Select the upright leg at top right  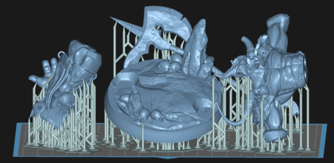click(x=278, y=31)
